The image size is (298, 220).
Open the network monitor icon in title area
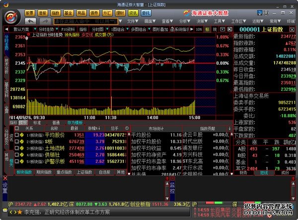coord(260,13)
